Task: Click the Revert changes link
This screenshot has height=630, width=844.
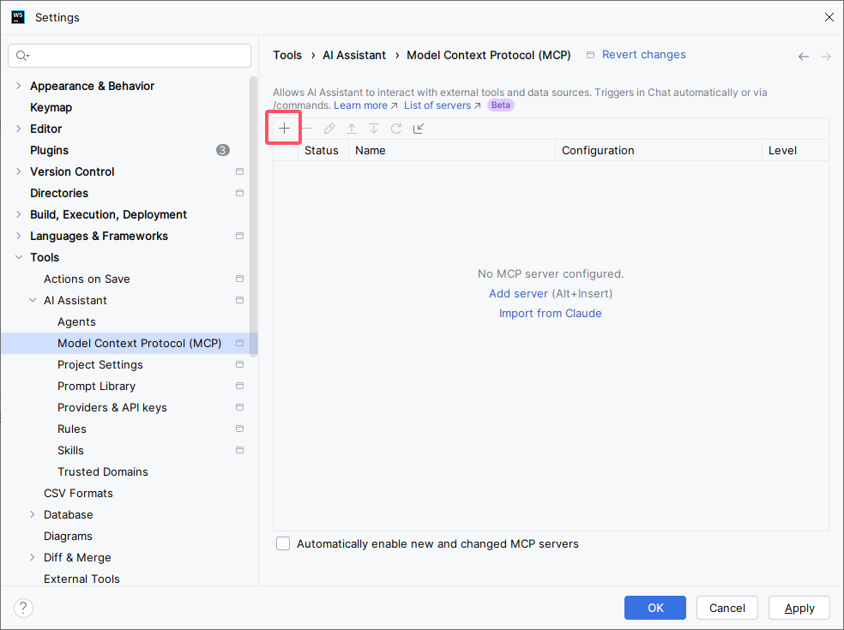Action: click(x=644, y=54)
